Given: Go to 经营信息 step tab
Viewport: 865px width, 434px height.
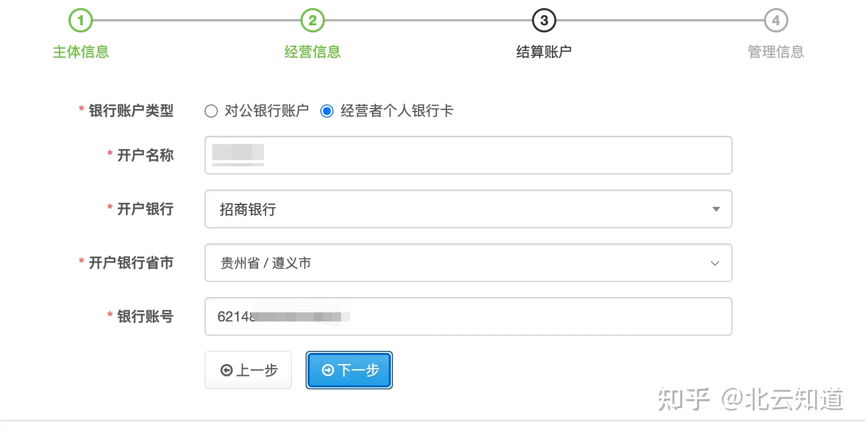Looking at the screenshot, I should tap(312, 52).
